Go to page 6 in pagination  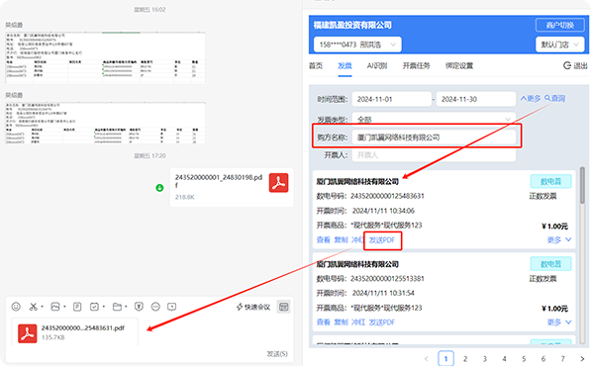(543, 359)
